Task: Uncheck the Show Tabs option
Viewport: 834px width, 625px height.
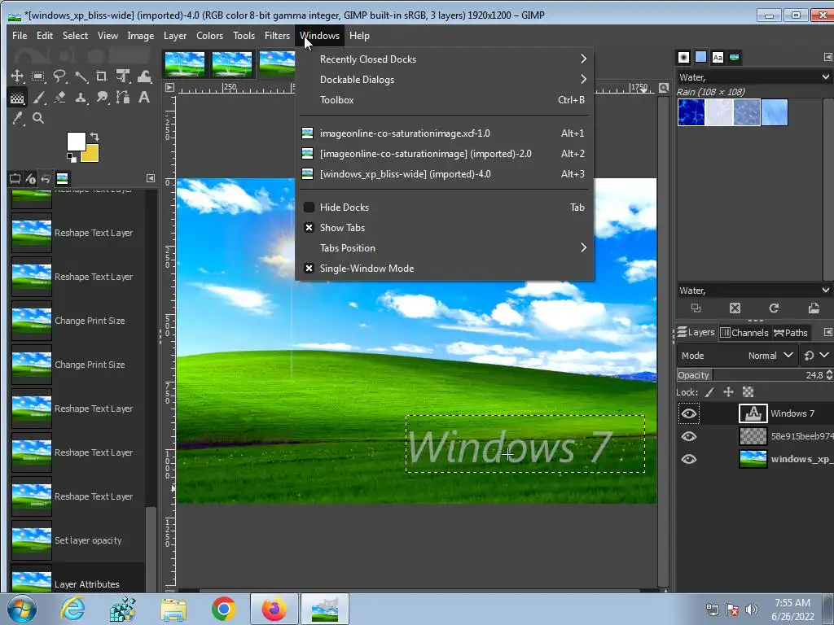Action: (x=309, y=228)
